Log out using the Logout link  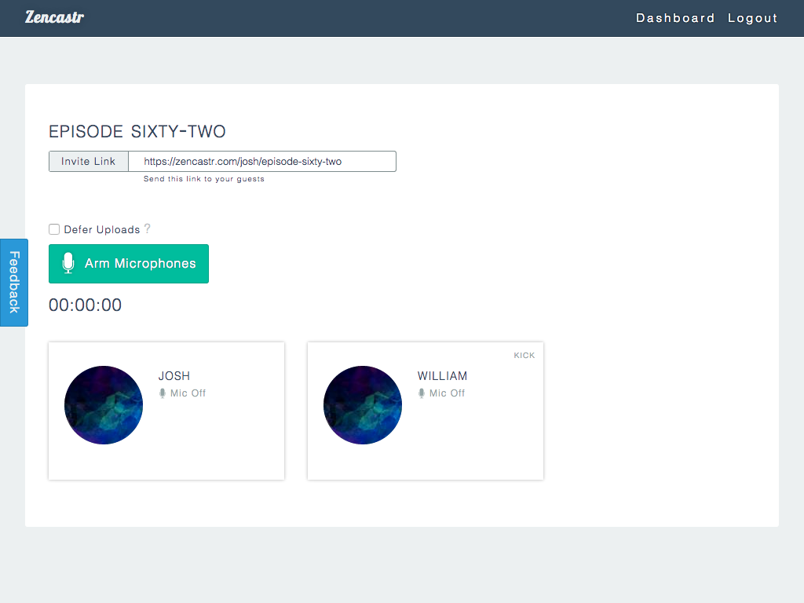pos(752,18)
